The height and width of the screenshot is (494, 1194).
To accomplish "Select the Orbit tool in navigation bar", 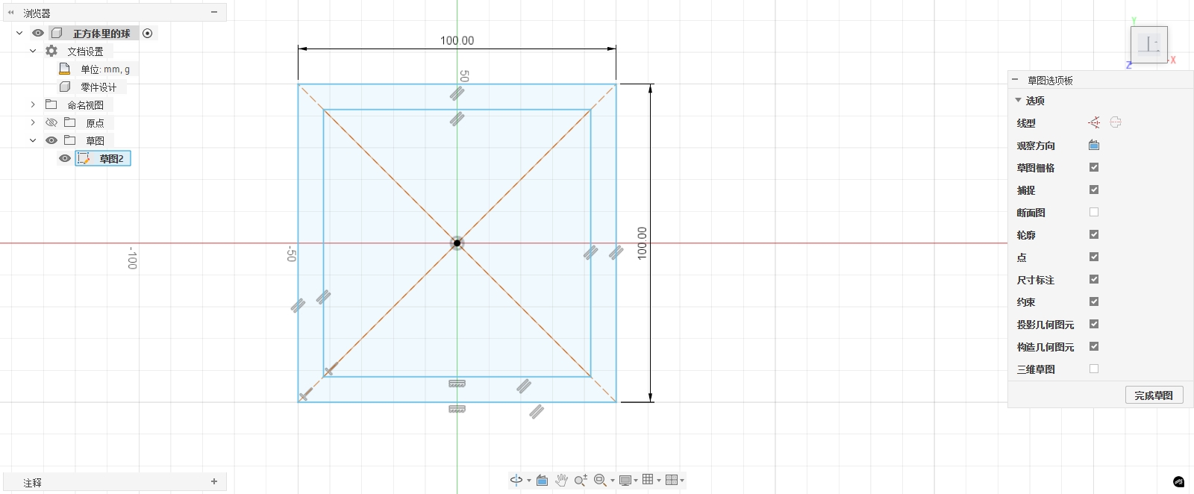I will (516, 480).
